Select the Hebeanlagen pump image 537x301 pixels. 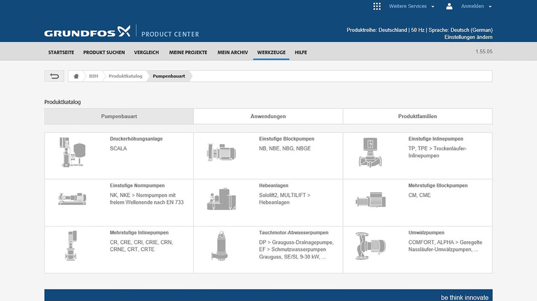(222, 199)
